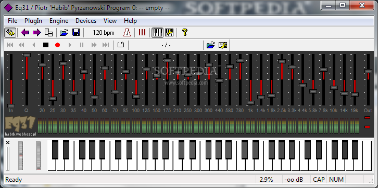Stop playback with the black square button
Image resolution: width=378 pixels, height=188 pixels.
[46, 45]
